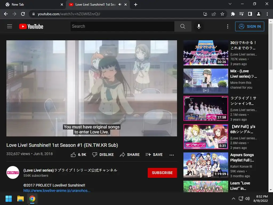Click the page vertical scrollbar

[x=271, y=46]
